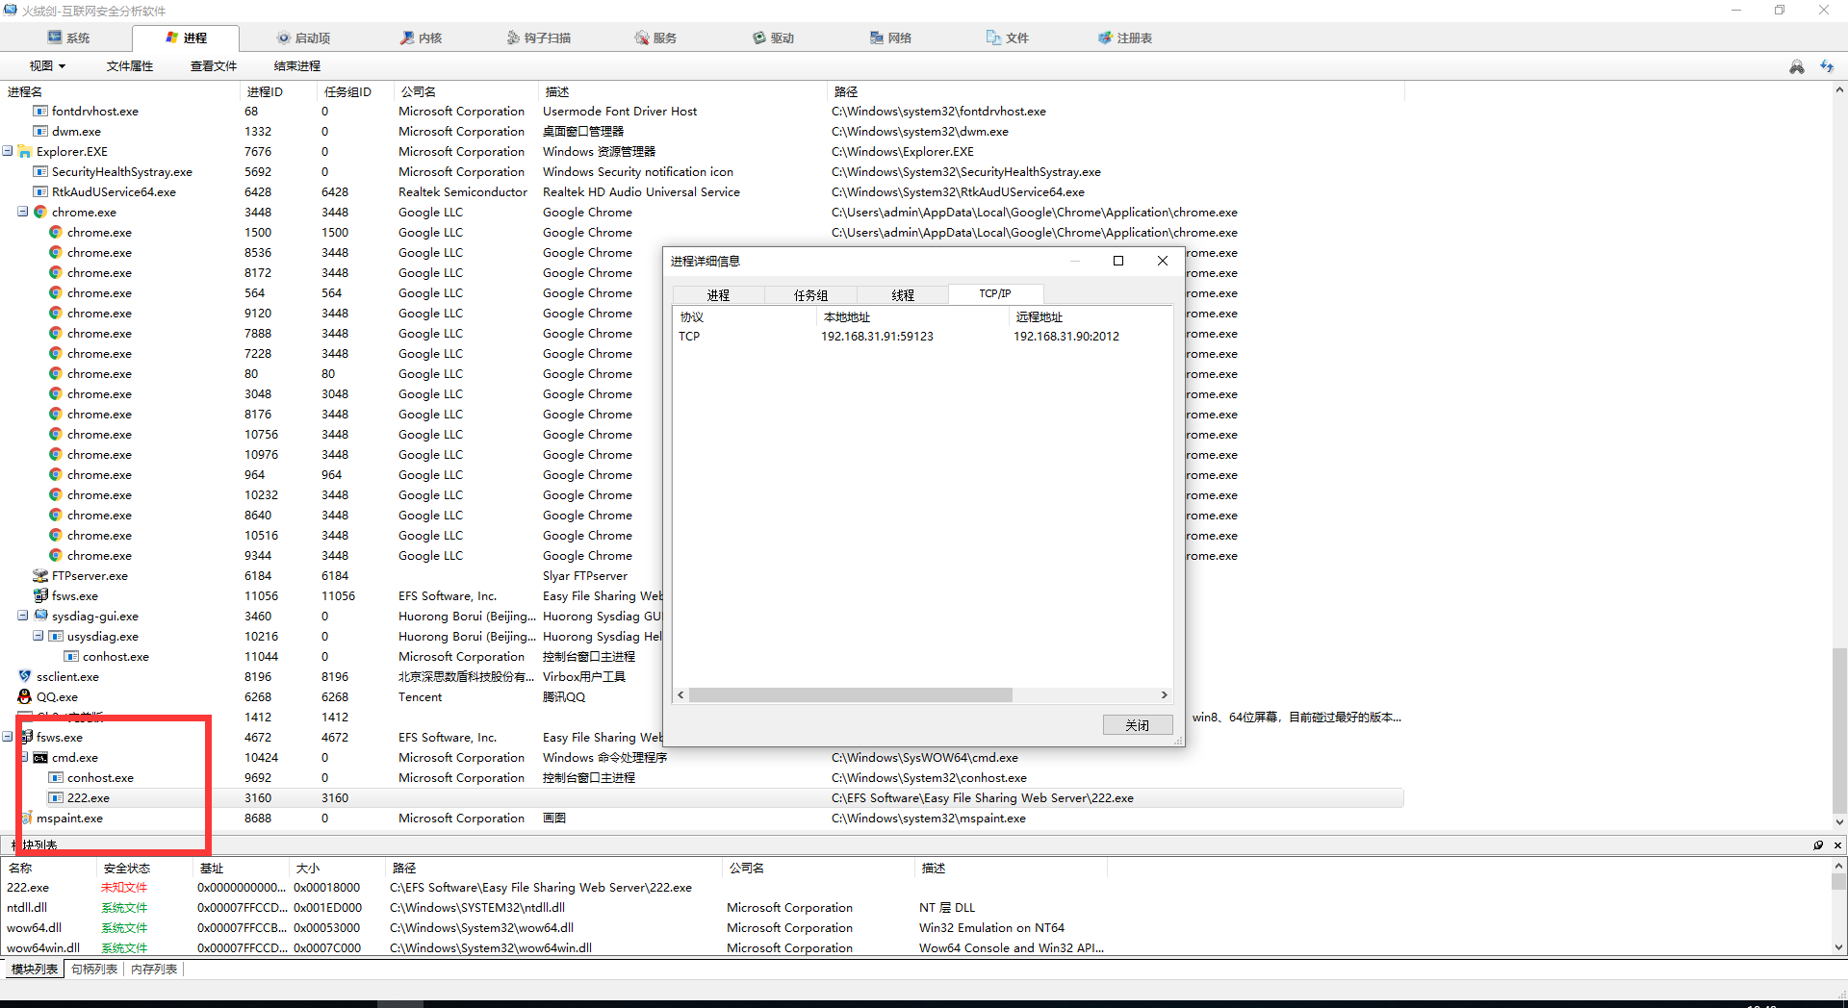This screenshot has height=1008, width=1848.
Task: Collapse the fsws.exe 4672 process tree
Action: tap(8, 738)
